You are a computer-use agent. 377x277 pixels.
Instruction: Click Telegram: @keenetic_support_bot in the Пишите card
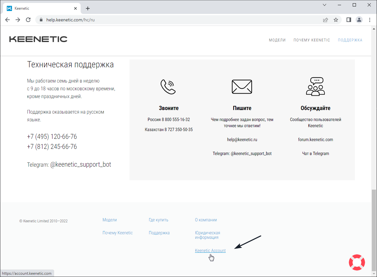pos(242,153)
